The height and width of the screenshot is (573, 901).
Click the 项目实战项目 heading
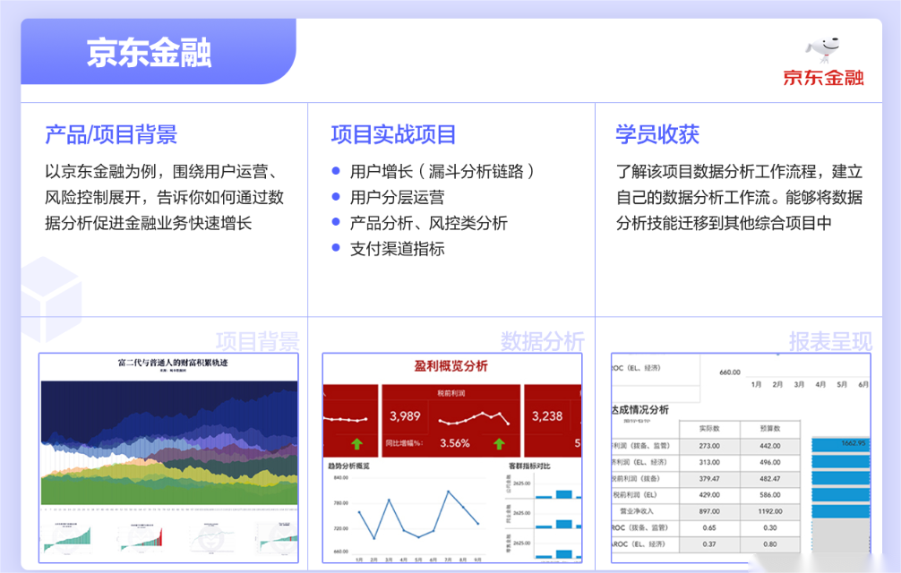click(x=393, y=135)
